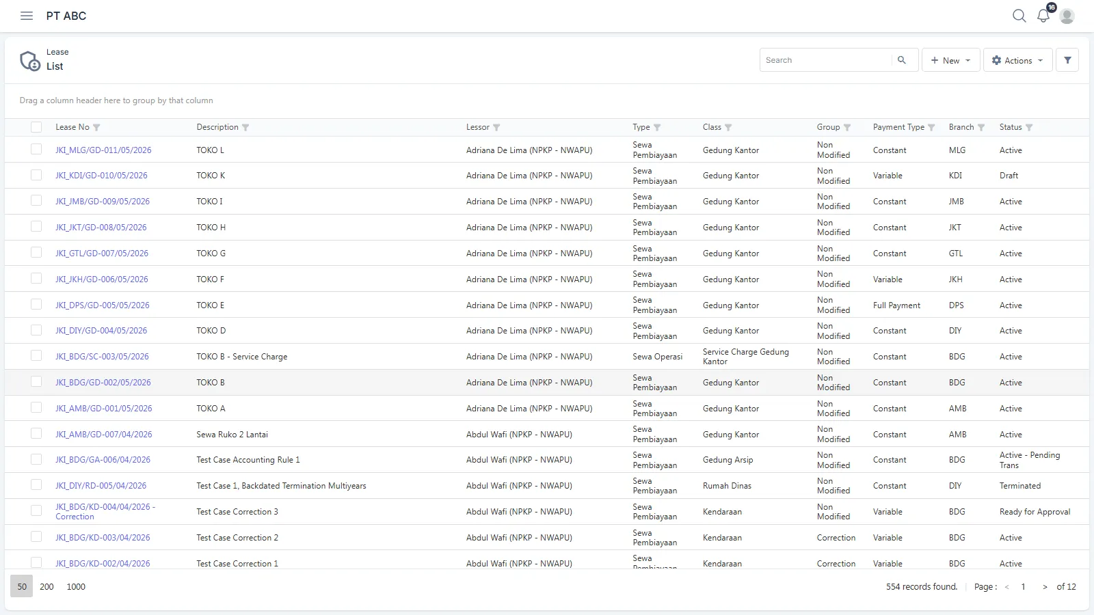Open lease JKI_MLG/GD-011/05/2026
Screen dimensions: 1094x615
click(x=103, y=150)
